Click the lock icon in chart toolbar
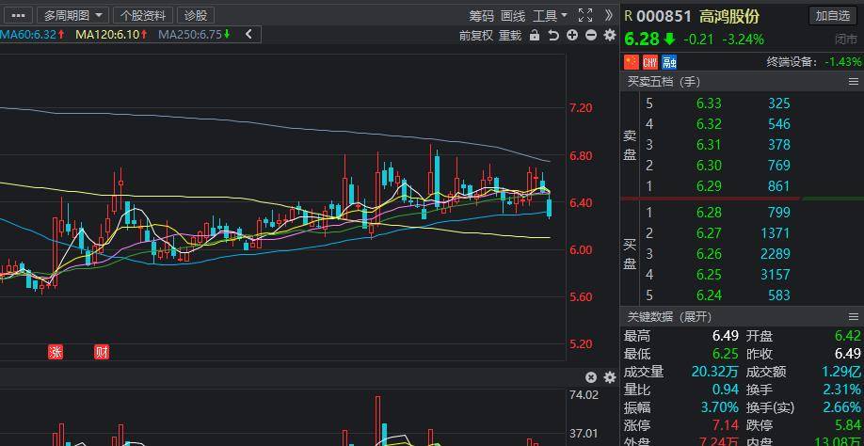The height and width of the screenshot is (446, 864). click(535, 36)
